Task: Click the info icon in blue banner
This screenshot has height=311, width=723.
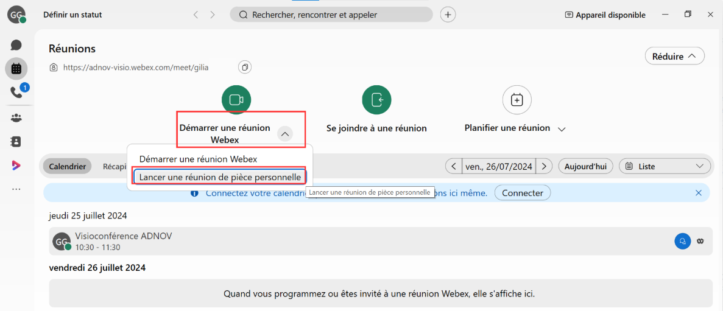Action: point(194,193)
